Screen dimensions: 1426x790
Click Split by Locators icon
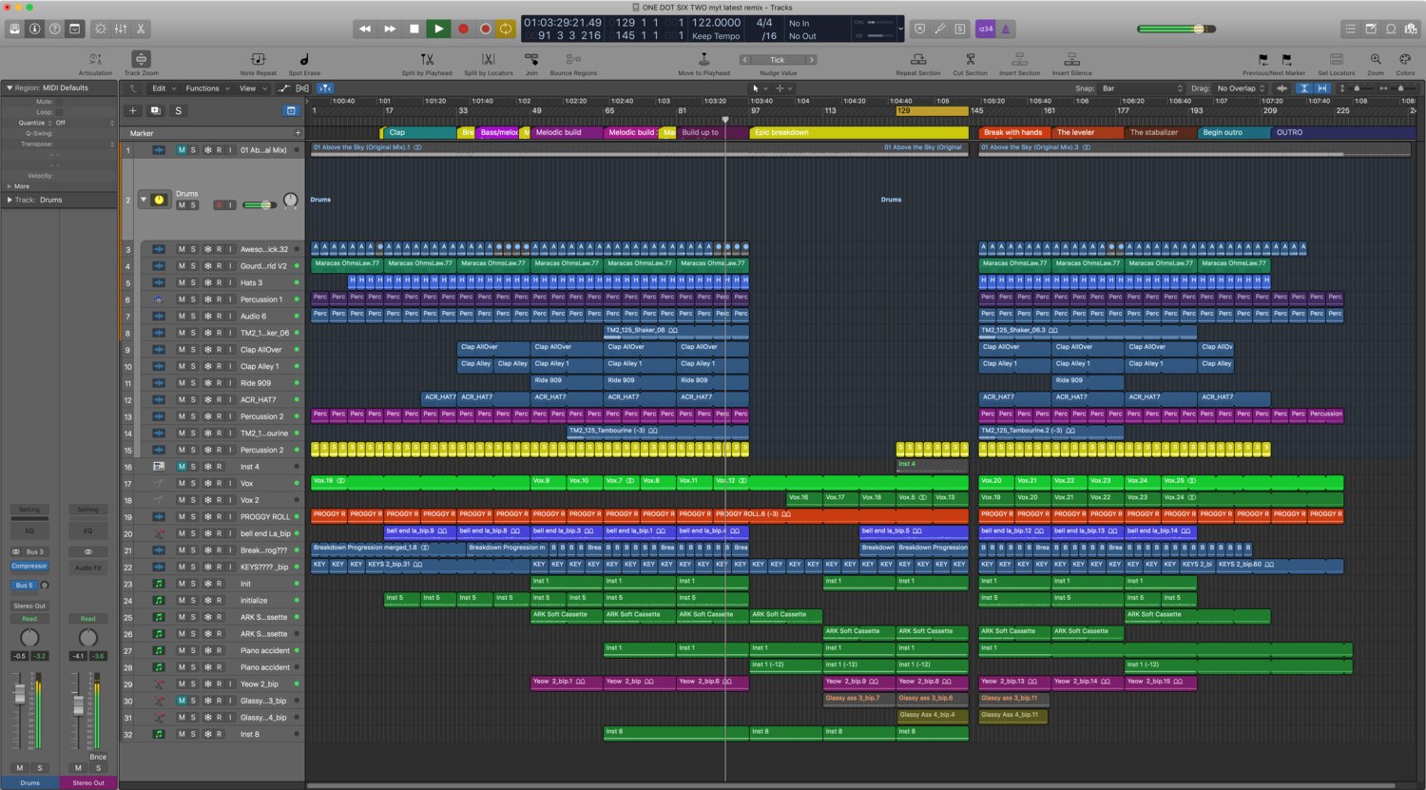tap(488, 60)
